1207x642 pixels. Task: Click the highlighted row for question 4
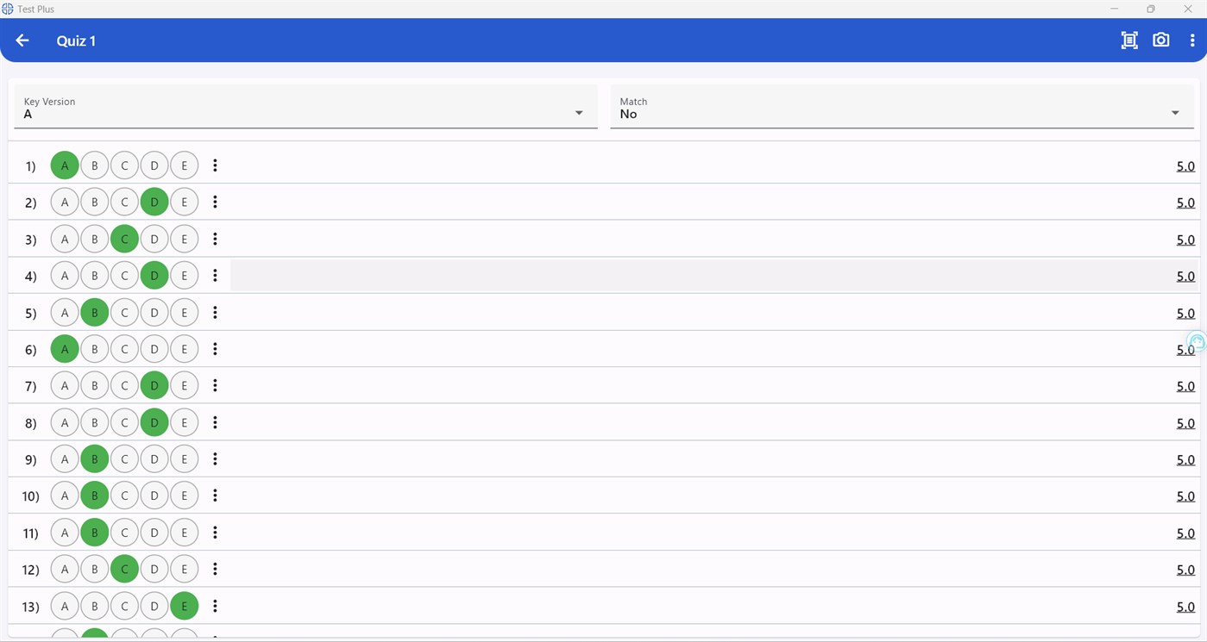(x=604, y=275)
